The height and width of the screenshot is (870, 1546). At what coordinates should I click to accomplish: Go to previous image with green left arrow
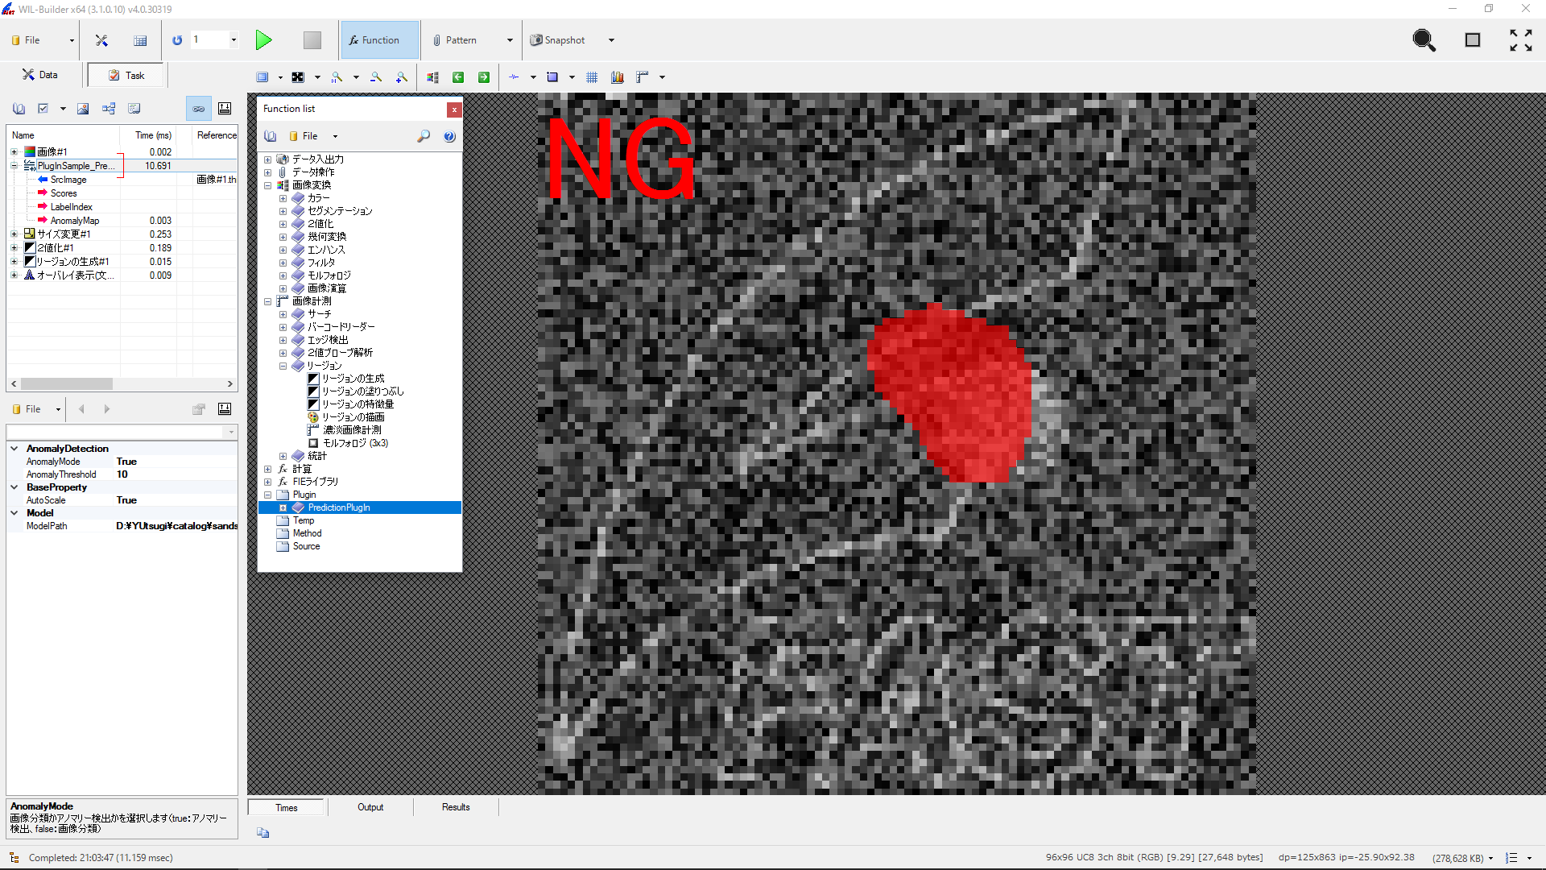pyautogui.click(x=458, y=77)
